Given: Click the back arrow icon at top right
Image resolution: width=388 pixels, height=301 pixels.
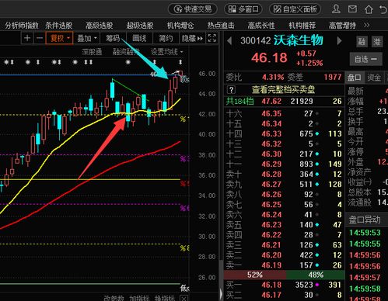Looking at the screenshot, I should click(x=383, y=9).
